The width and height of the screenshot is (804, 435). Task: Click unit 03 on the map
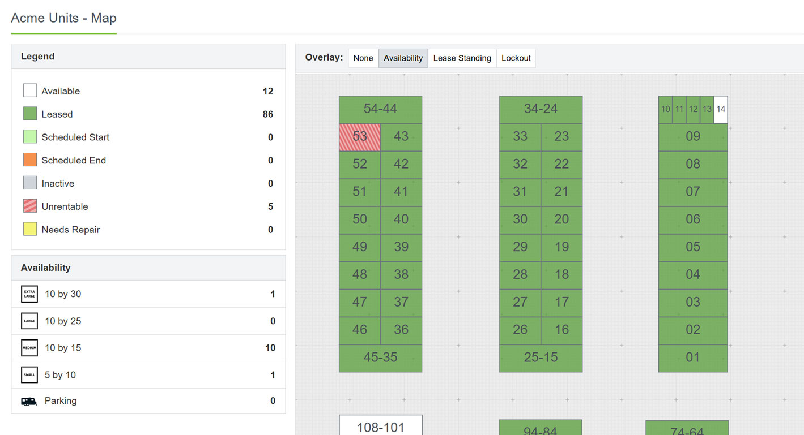(x=693, y=303)
